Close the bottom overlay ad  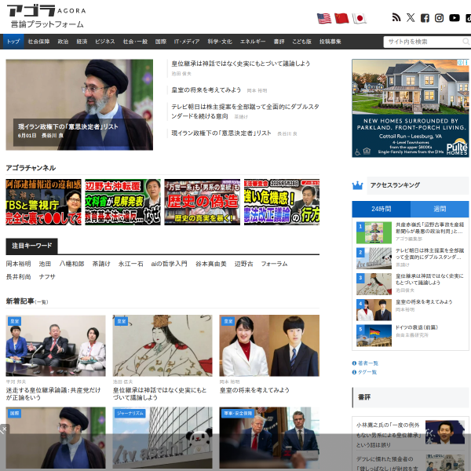(x=4, y=429)
